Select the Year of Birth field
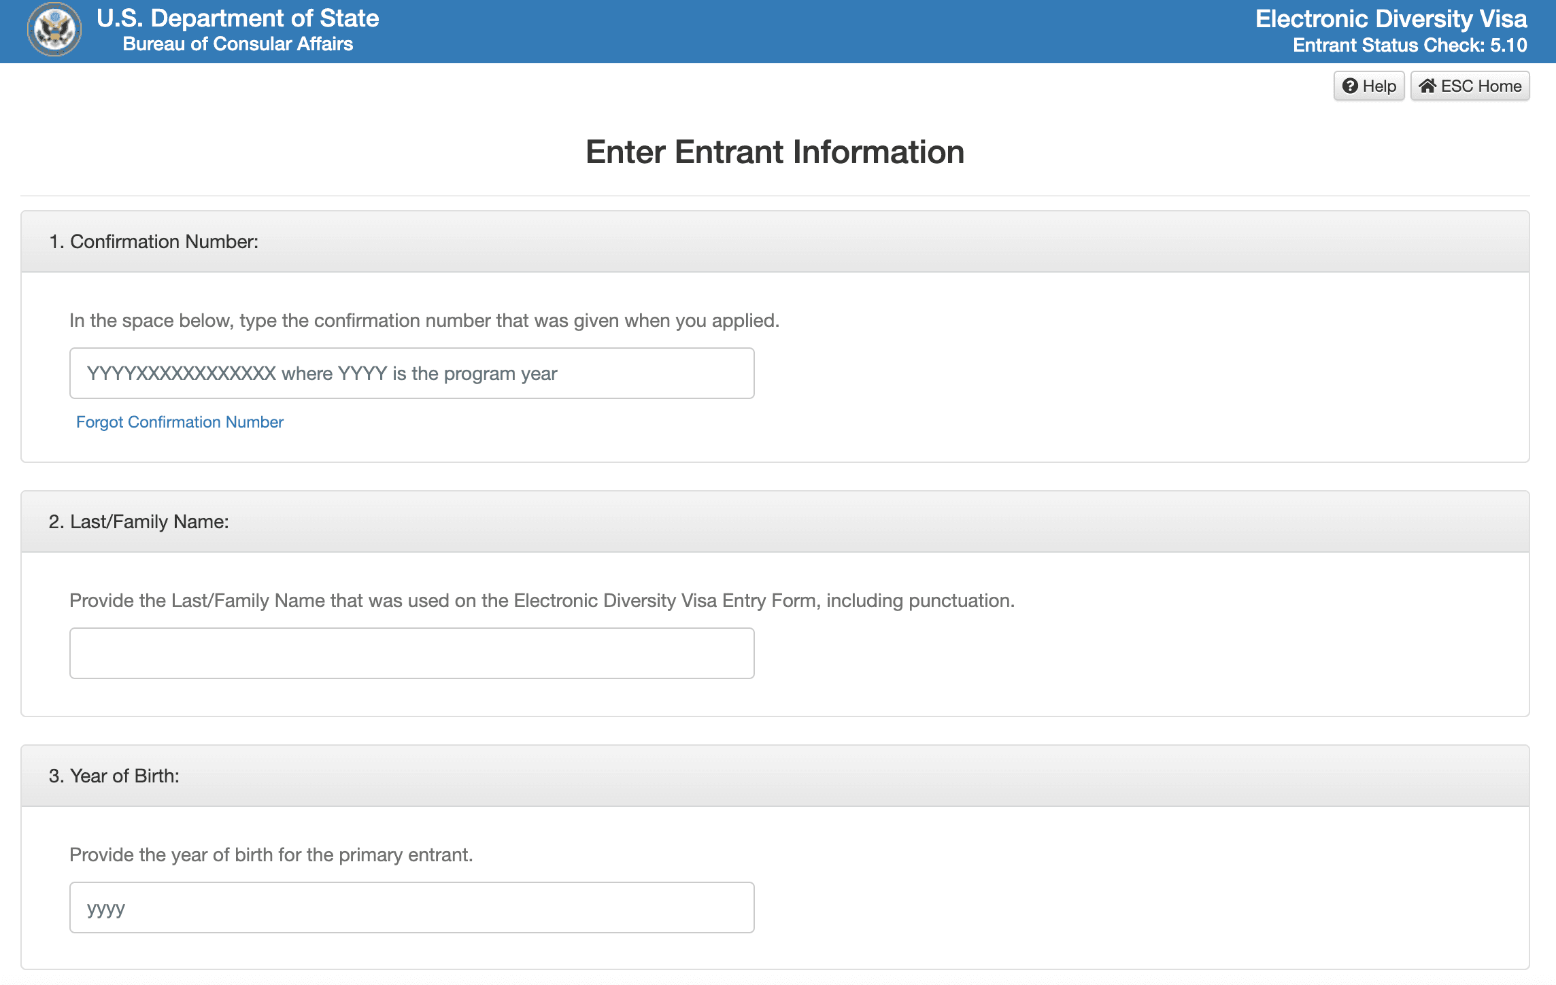Viewport: 1556px width, 985px height. (x=411, y=908)
